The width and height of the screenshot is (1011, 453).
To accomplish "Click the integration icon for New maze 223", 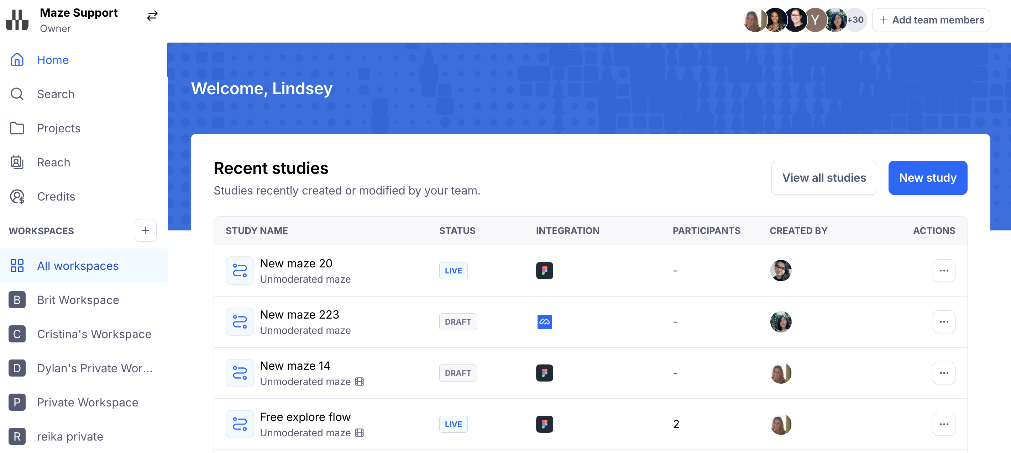I will pos(544,322).
